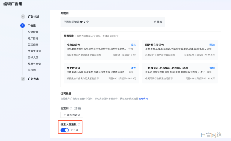The width and height of the screenshot is (231, 141).
Task: View 详情 of 传媒资讯 hot words pack
Action: 209,72
